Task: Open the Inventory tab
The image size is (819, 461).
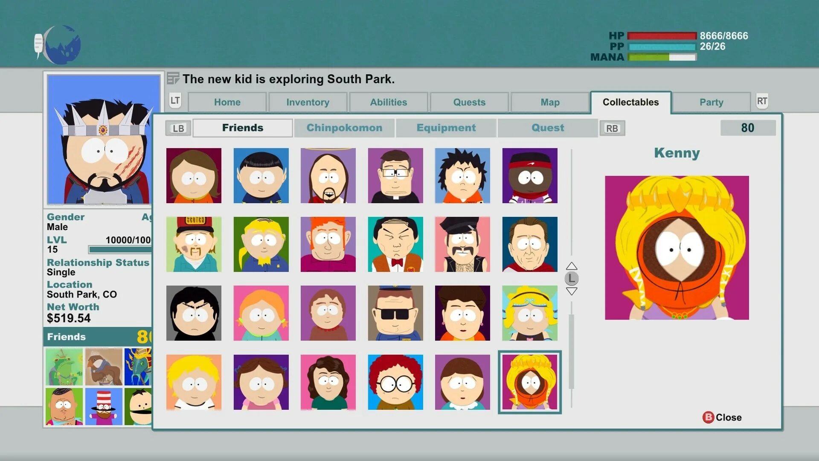Action: point(308,102)
